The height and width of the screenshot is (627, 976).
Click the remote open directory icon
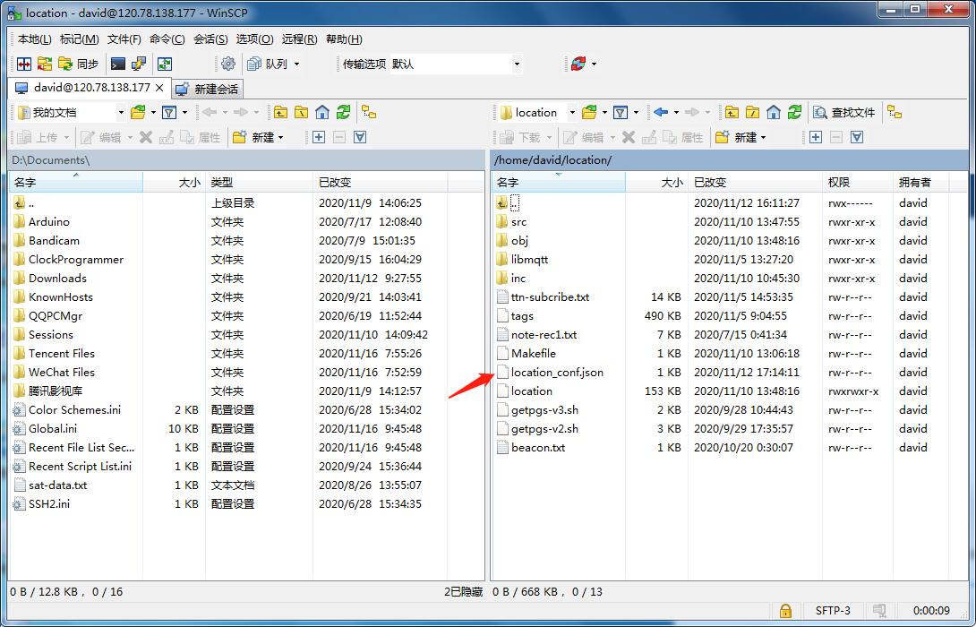589,113
